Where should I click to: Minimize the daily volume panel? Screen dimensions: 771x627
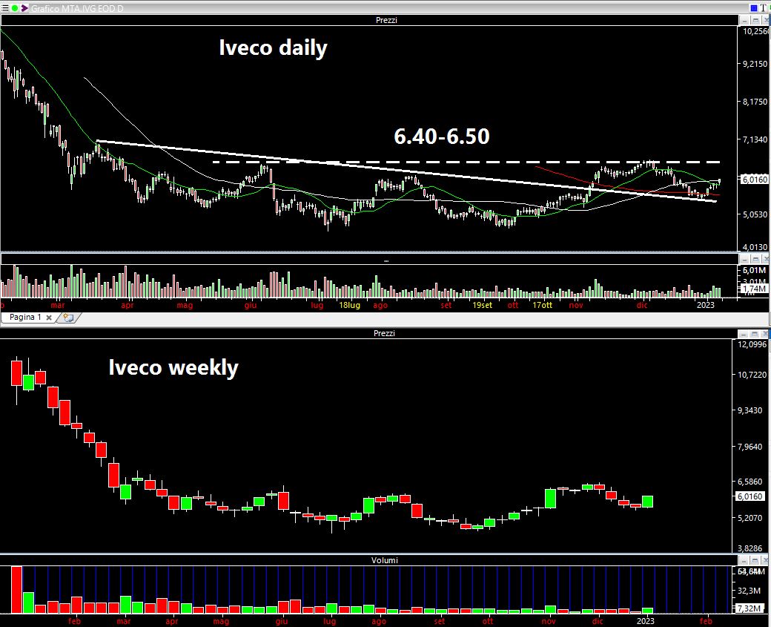click(x=746, y=260)
